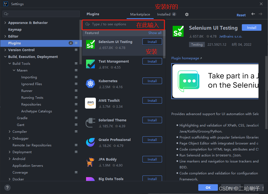The width and height of the screenshot is (268, 194).
Task: Expand the Compiler node
Action: 10,131
